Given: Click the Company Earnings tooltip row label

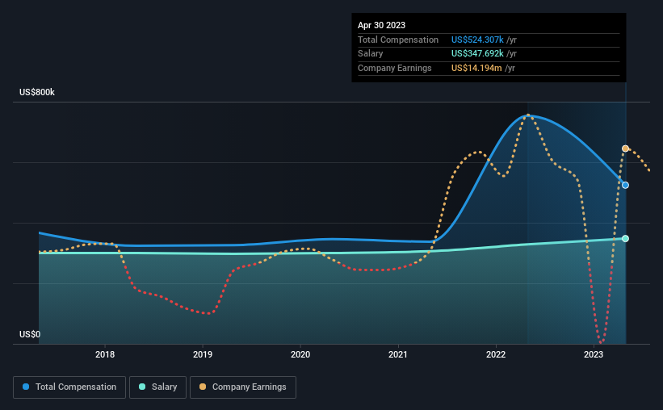Looking at the screenshot, I should (x=395, y=68).
